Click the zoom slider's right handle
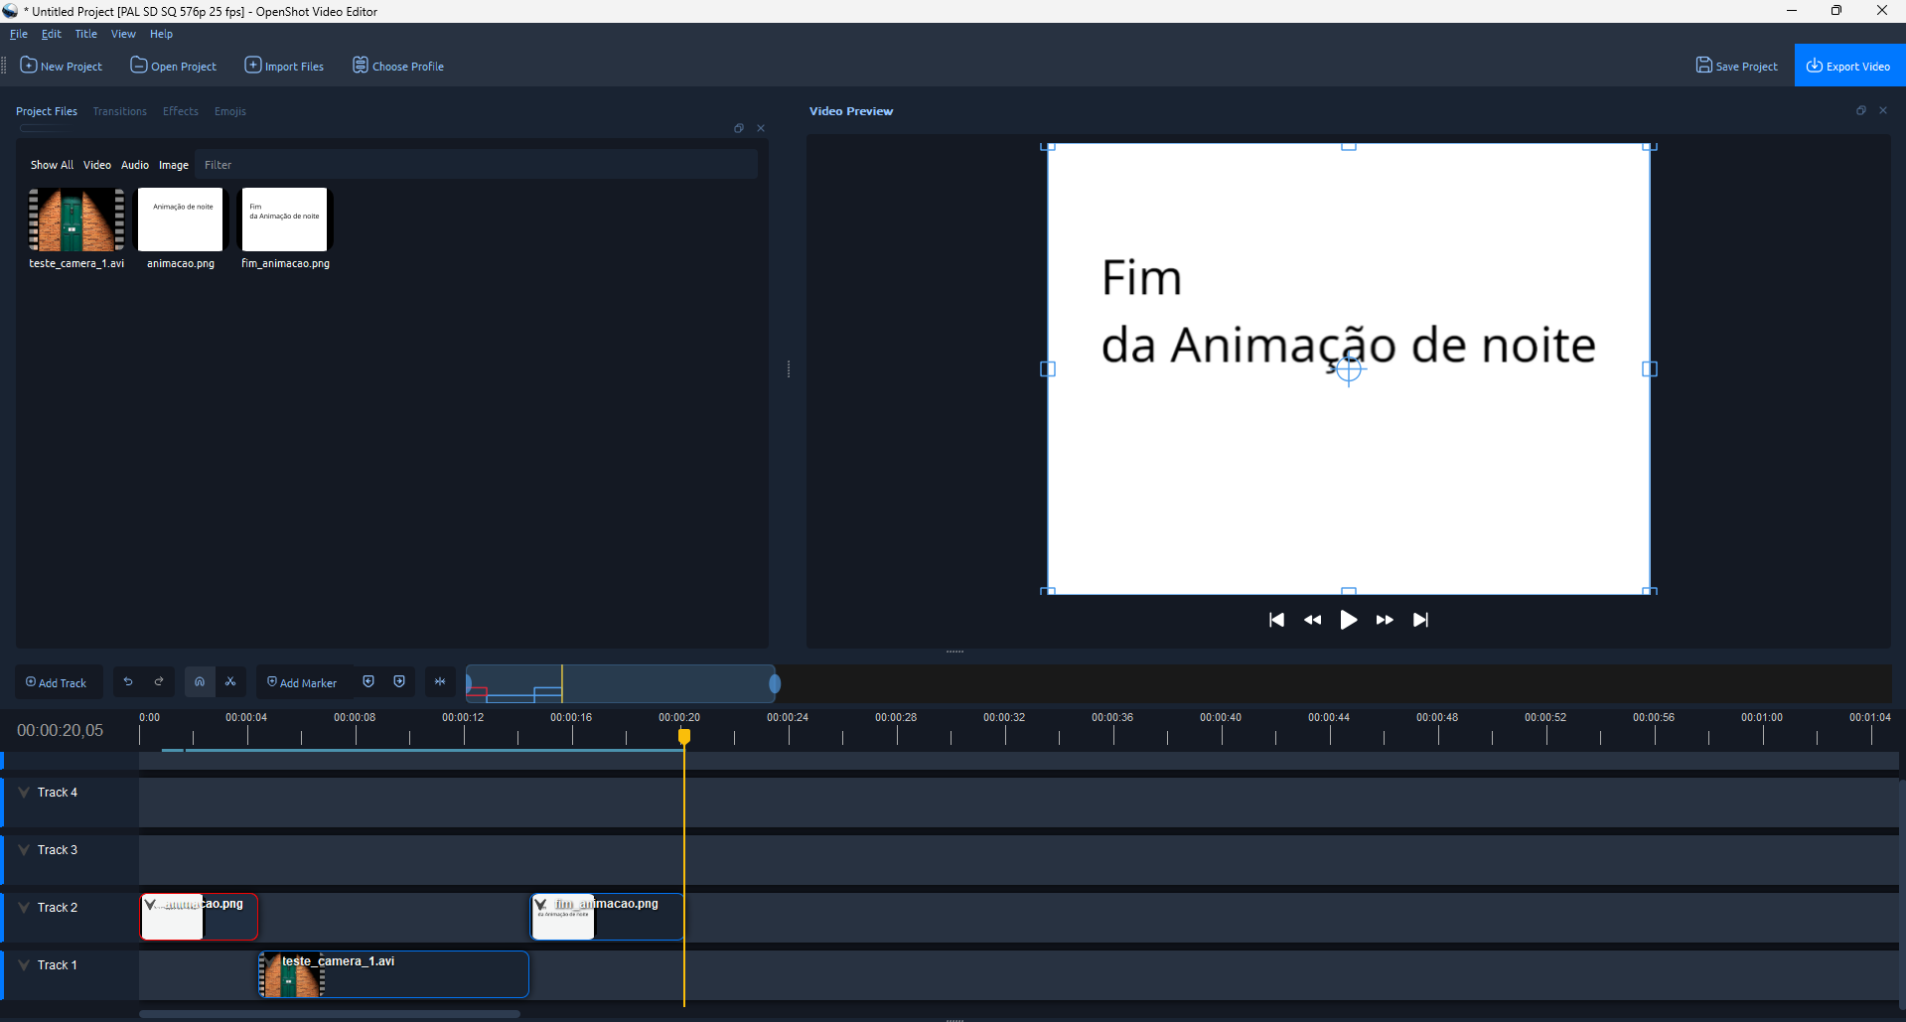Screen dimensions: 1906x1022 click(x=775, y=683)
